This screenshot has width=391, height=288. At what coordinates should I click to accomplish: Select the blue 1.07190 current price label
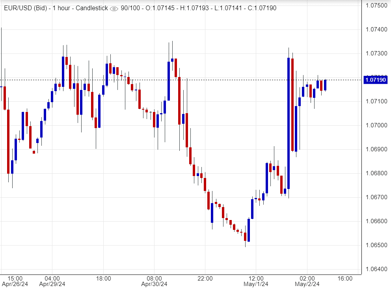click(376, 80)
